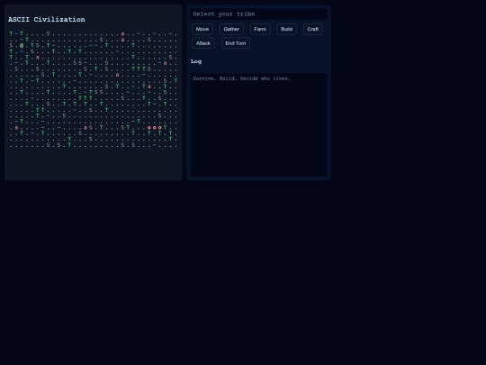486x365 pixels.
Task: Click the Craft button
Action: (x=312, y=29)
